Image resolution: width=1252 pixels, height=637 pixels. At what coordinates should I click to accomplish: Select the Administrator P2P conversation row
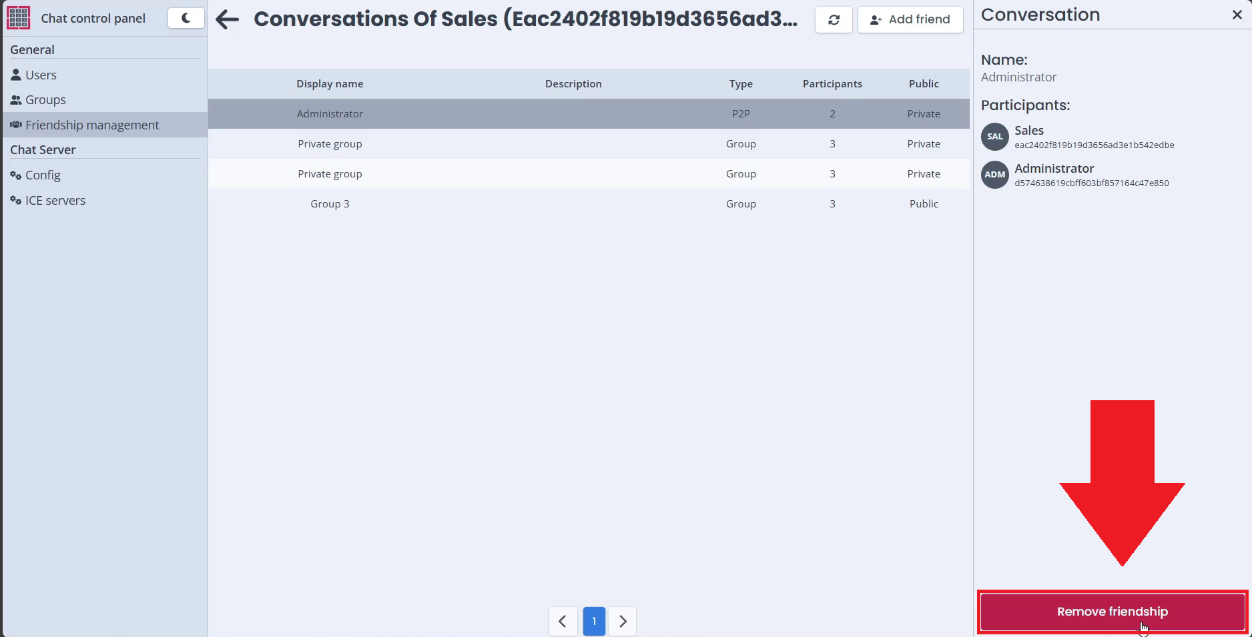tap(588, 114)
